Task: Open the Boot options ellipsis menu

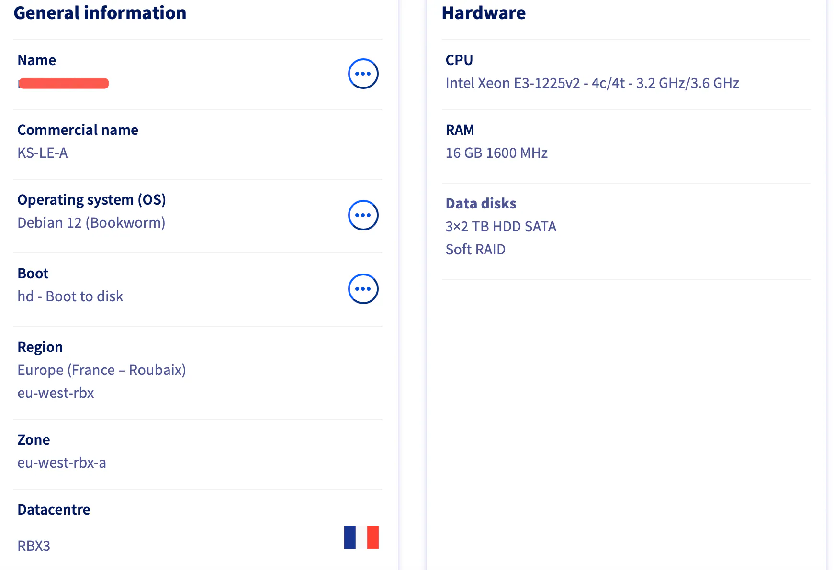Action: (363, 289)
